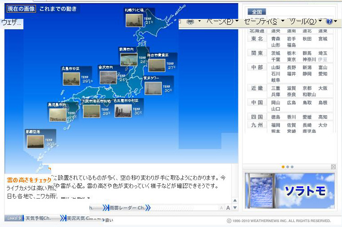Click the 長野 prefecture link

(292, 68)
